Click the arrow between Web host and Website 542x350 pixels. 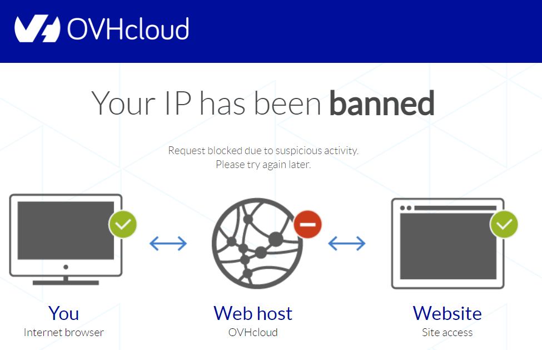(347, 244)
